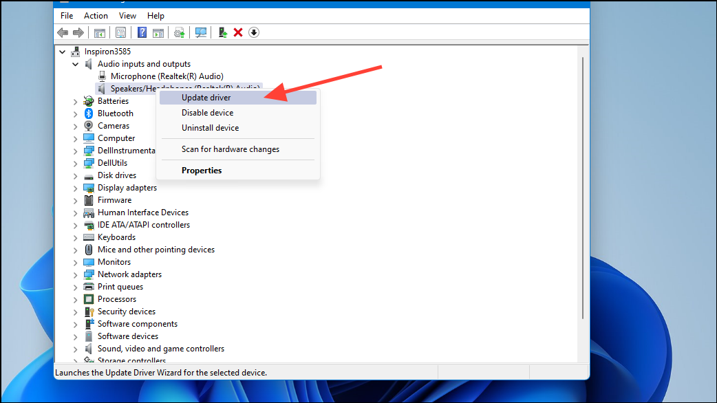The height and width of the screenshot is (403, 717).
Task: Click the Keyboards category icon
Action: pos(89,237)
